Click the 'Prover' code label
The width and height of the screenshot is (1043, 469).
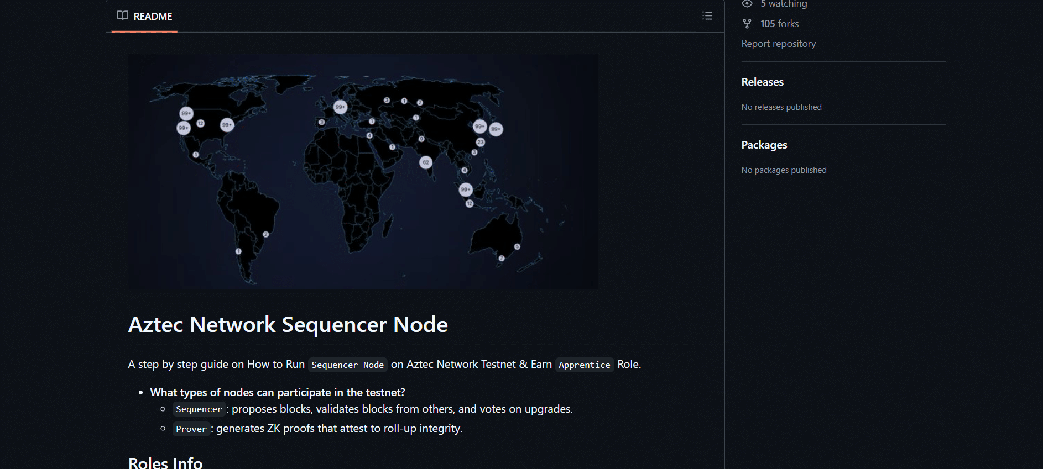coord(191,429)
